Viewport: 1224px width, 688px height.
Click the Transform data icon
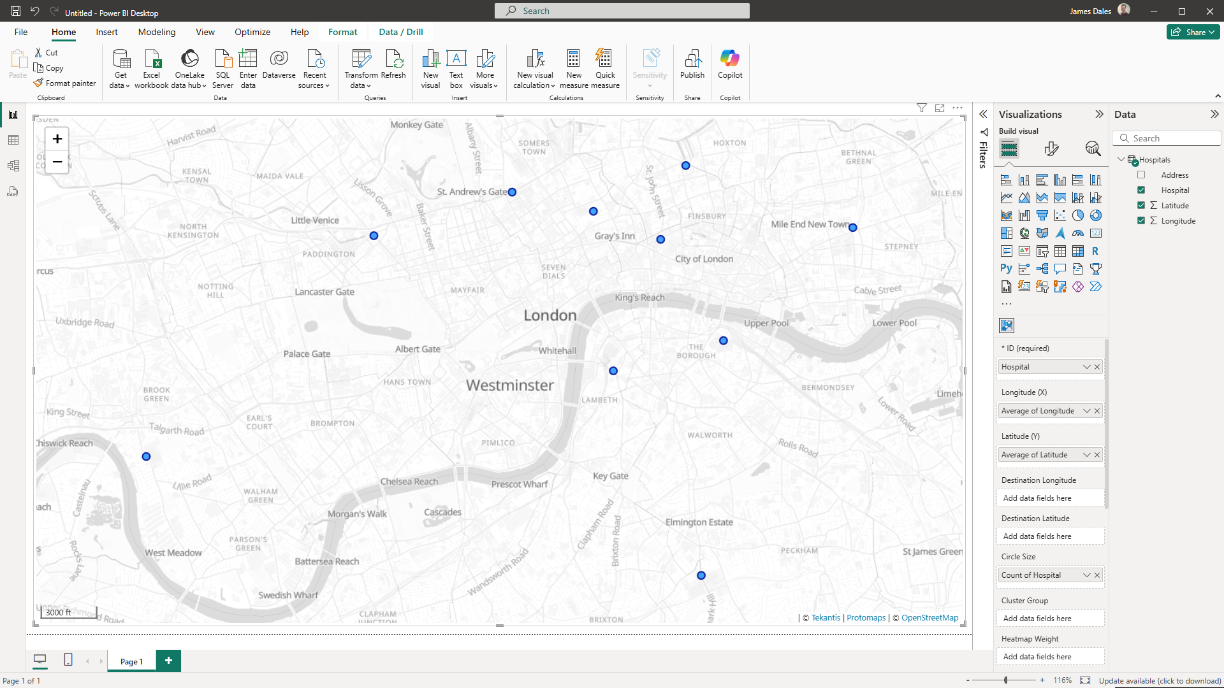[x=361, y=59]
